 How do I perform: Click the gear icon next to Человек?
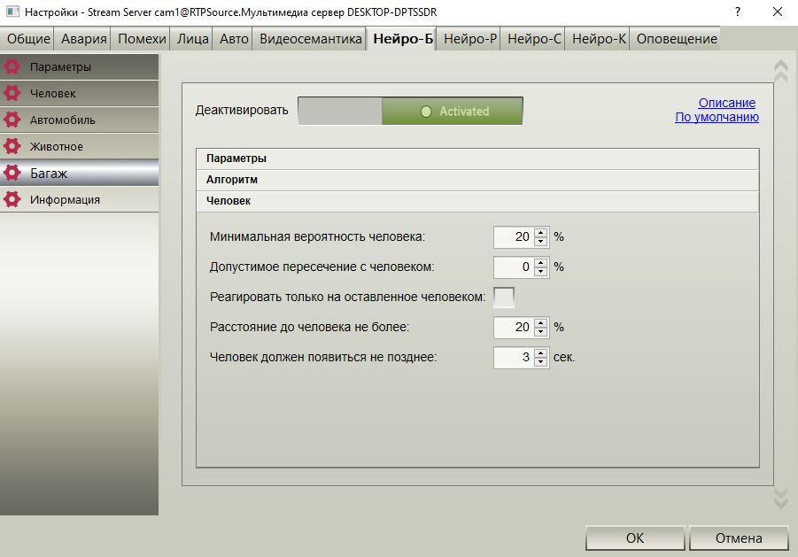click(12, 93)
